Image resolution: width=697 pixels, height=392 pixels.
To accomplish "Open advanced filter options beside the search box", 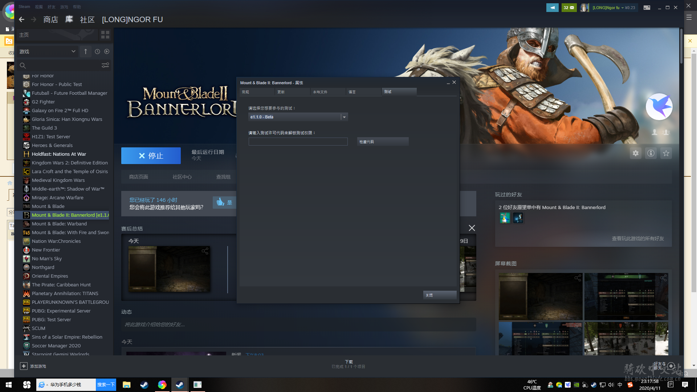I will 105,65.
